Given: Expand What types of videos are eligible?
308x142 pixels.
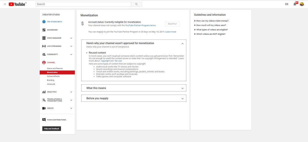Looking at the screenshot, I should [211, 30].
